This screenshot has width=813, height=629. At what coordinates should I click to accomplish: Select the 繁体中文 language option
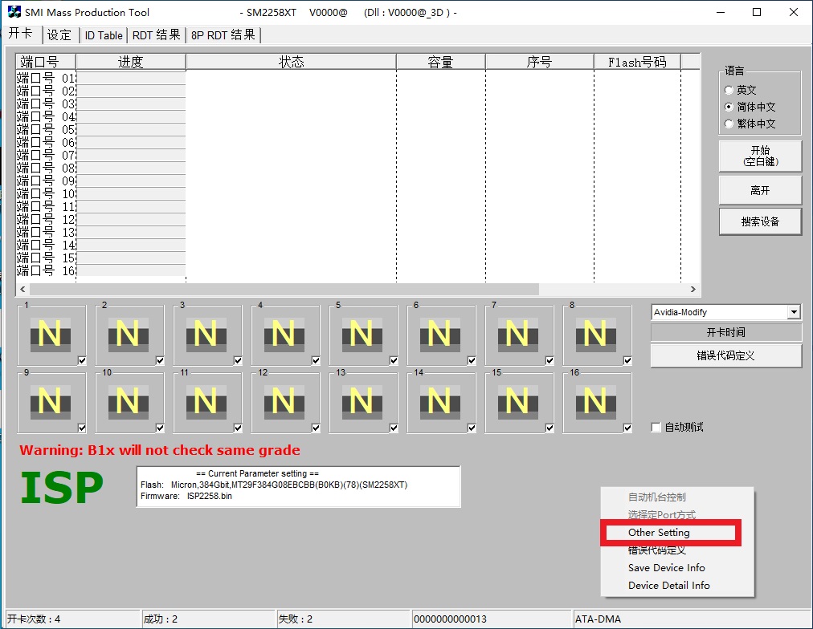pyautogui.click(x=729, y=124)
